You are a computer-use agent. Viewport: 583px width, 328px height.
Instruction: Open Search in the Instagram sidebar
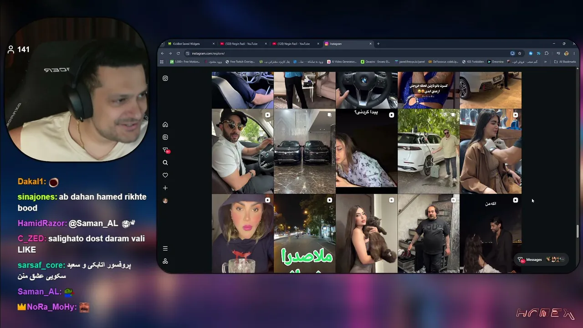point(165,163)
